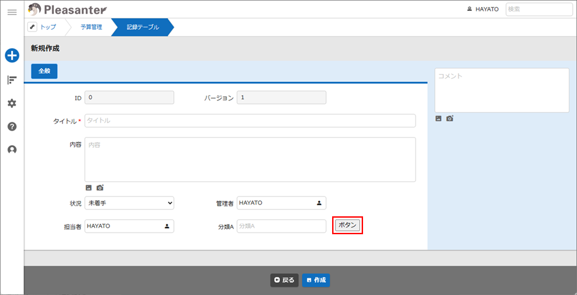Focus the タイトル input field
Image resolution: width=577 pixels, height=295 pixels.
tap(250, 121)
